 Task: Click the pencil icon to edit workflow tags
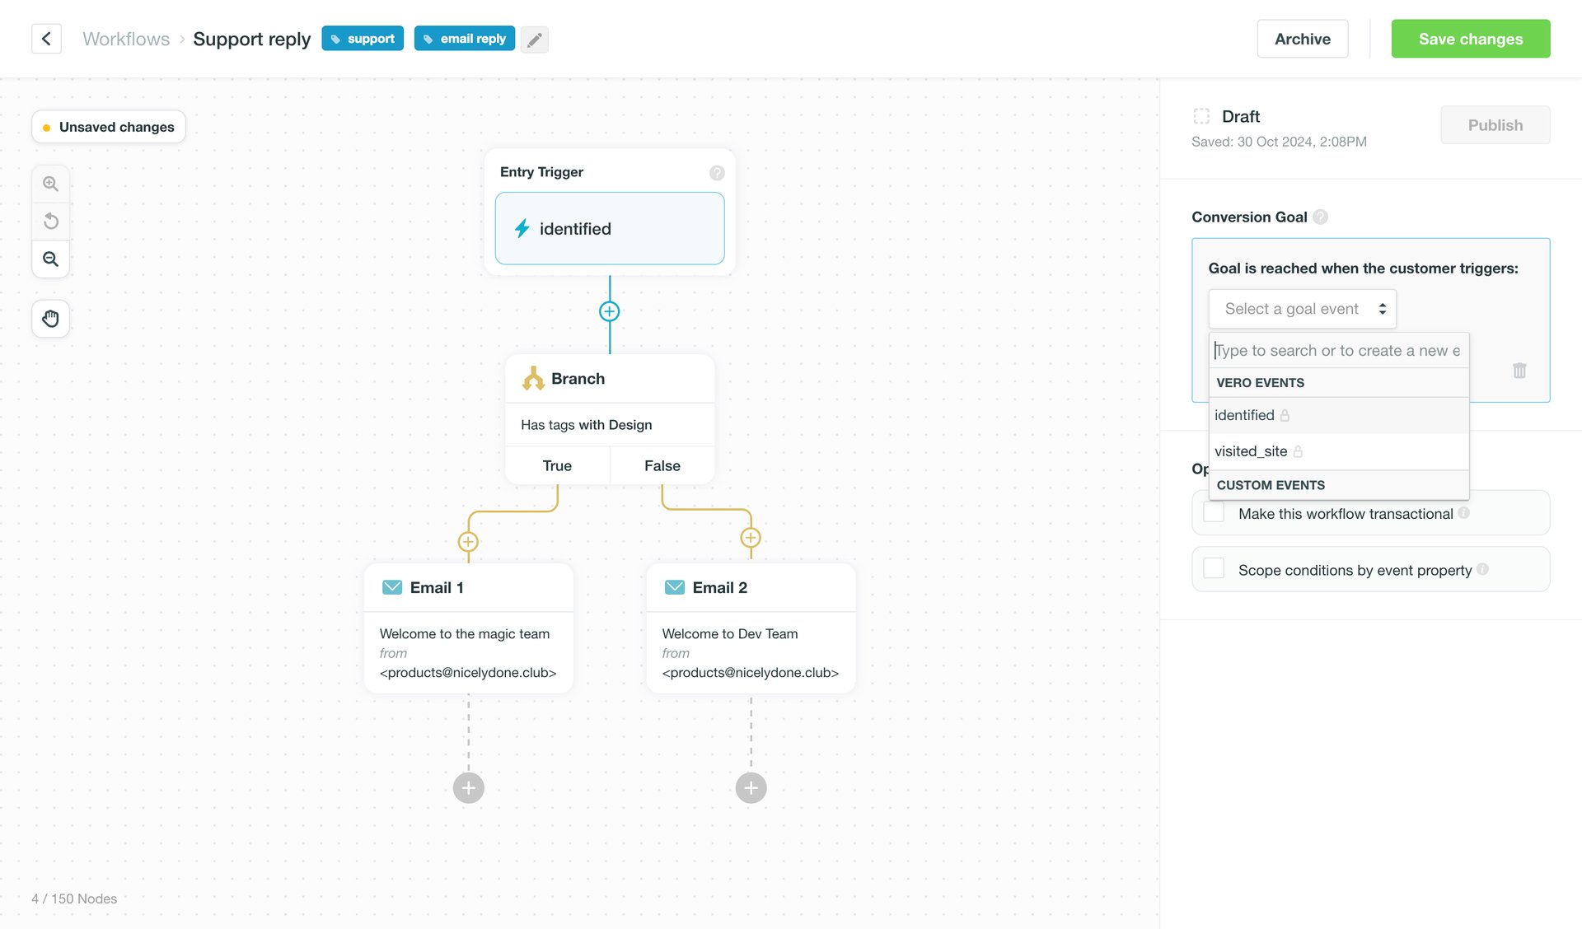tap(534, 39)
